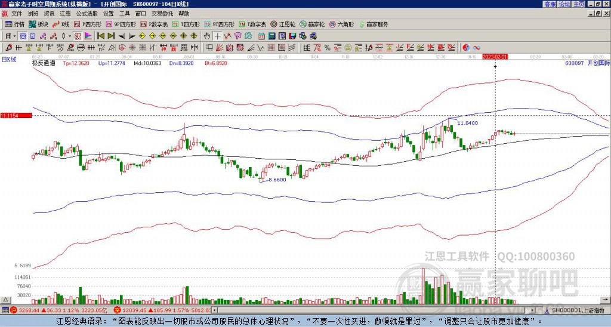Open 赢家服务 service page
Image resolution: width=611 pixels, height=327 pixels.
(374, 24)
